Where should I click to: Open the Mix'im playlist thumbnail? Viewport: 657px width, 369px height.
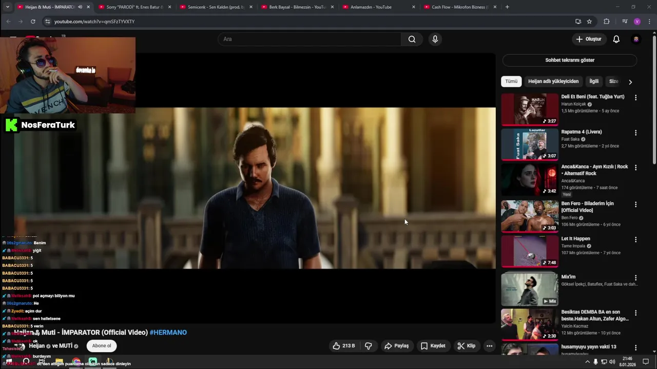(530, 290)
